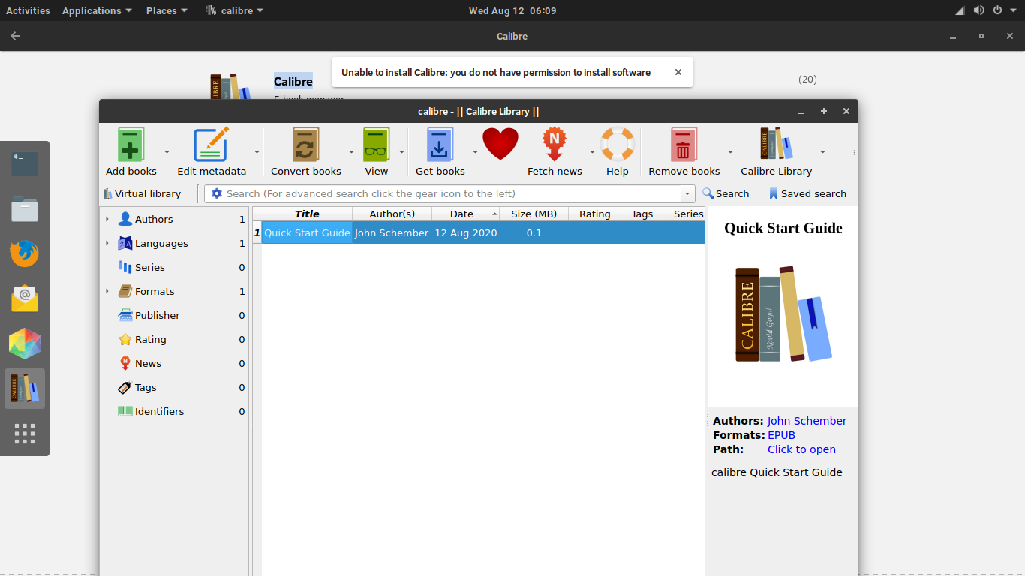
Task: Click the Quick Start Guide cover image
Action: [783, 313]
